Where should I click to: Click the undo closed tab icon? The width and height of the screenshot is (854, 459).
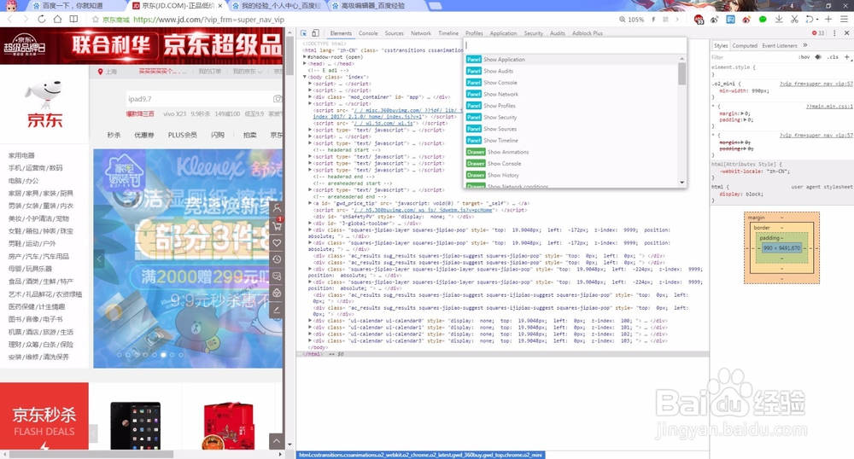tap(810, 19)
